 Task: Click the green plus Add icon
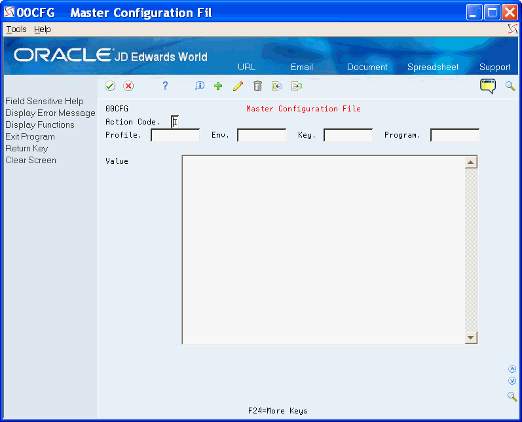pyautogui.click(x=218, y=86)
